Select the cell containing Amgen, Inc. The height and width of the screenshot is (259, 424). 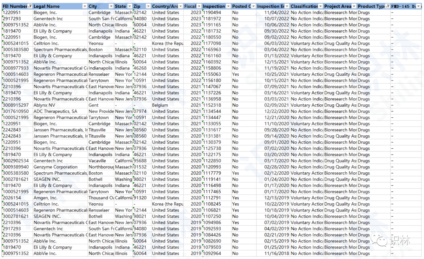(60, 198)
